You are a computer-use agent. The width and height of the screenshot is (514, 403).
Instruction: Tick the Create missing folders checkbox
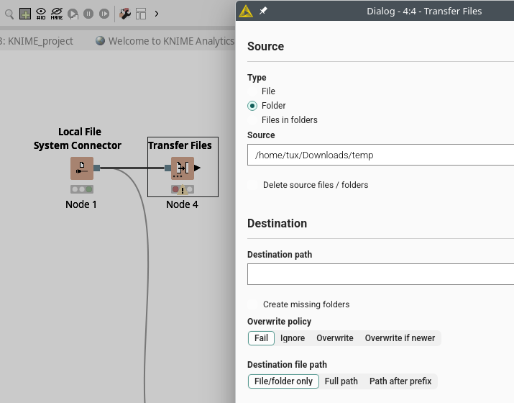pyautogui.click(x=252, y=304)
